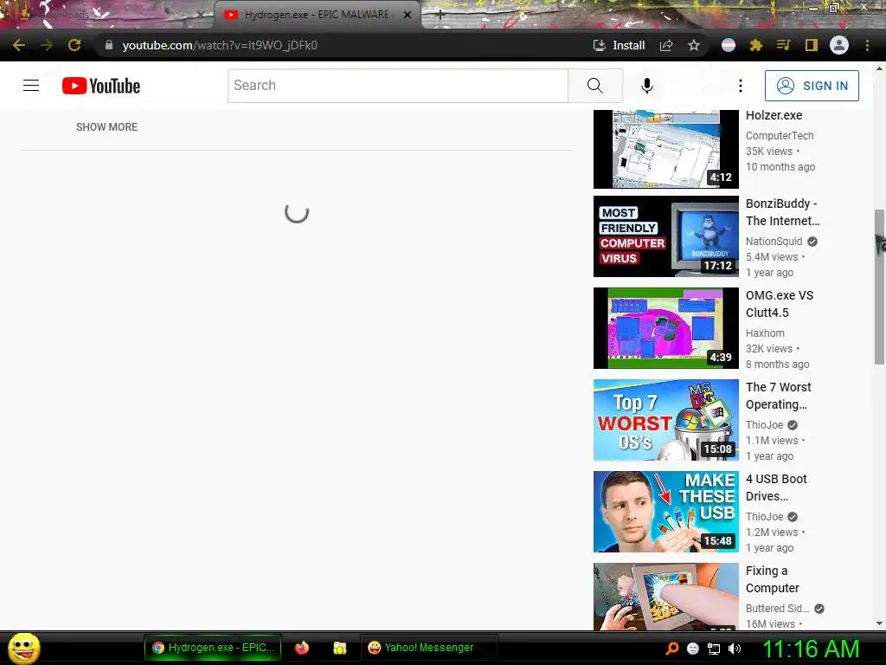Go back using the browser back arrow
The width and height of the screenshot is (886, 665).
(x=19, y=45)
